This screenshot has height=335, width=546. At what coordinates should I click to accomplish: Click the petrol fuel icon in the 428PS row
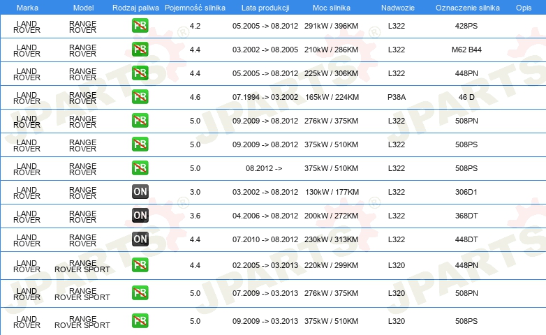click(x=140, y=26)
